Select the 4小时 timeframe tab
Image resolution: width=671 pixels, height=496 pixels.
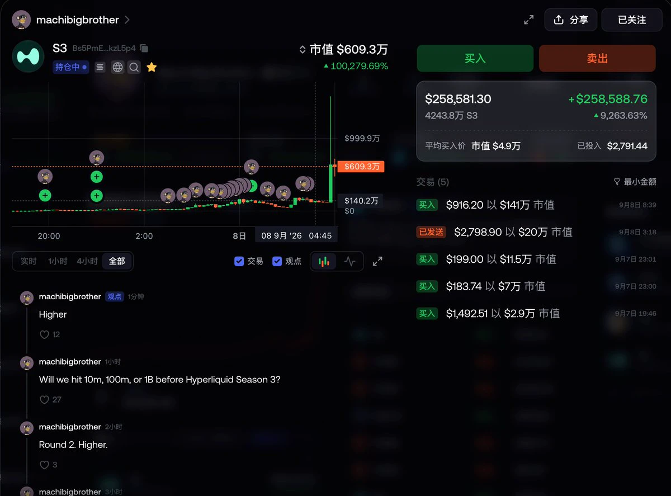coord(87,261)
